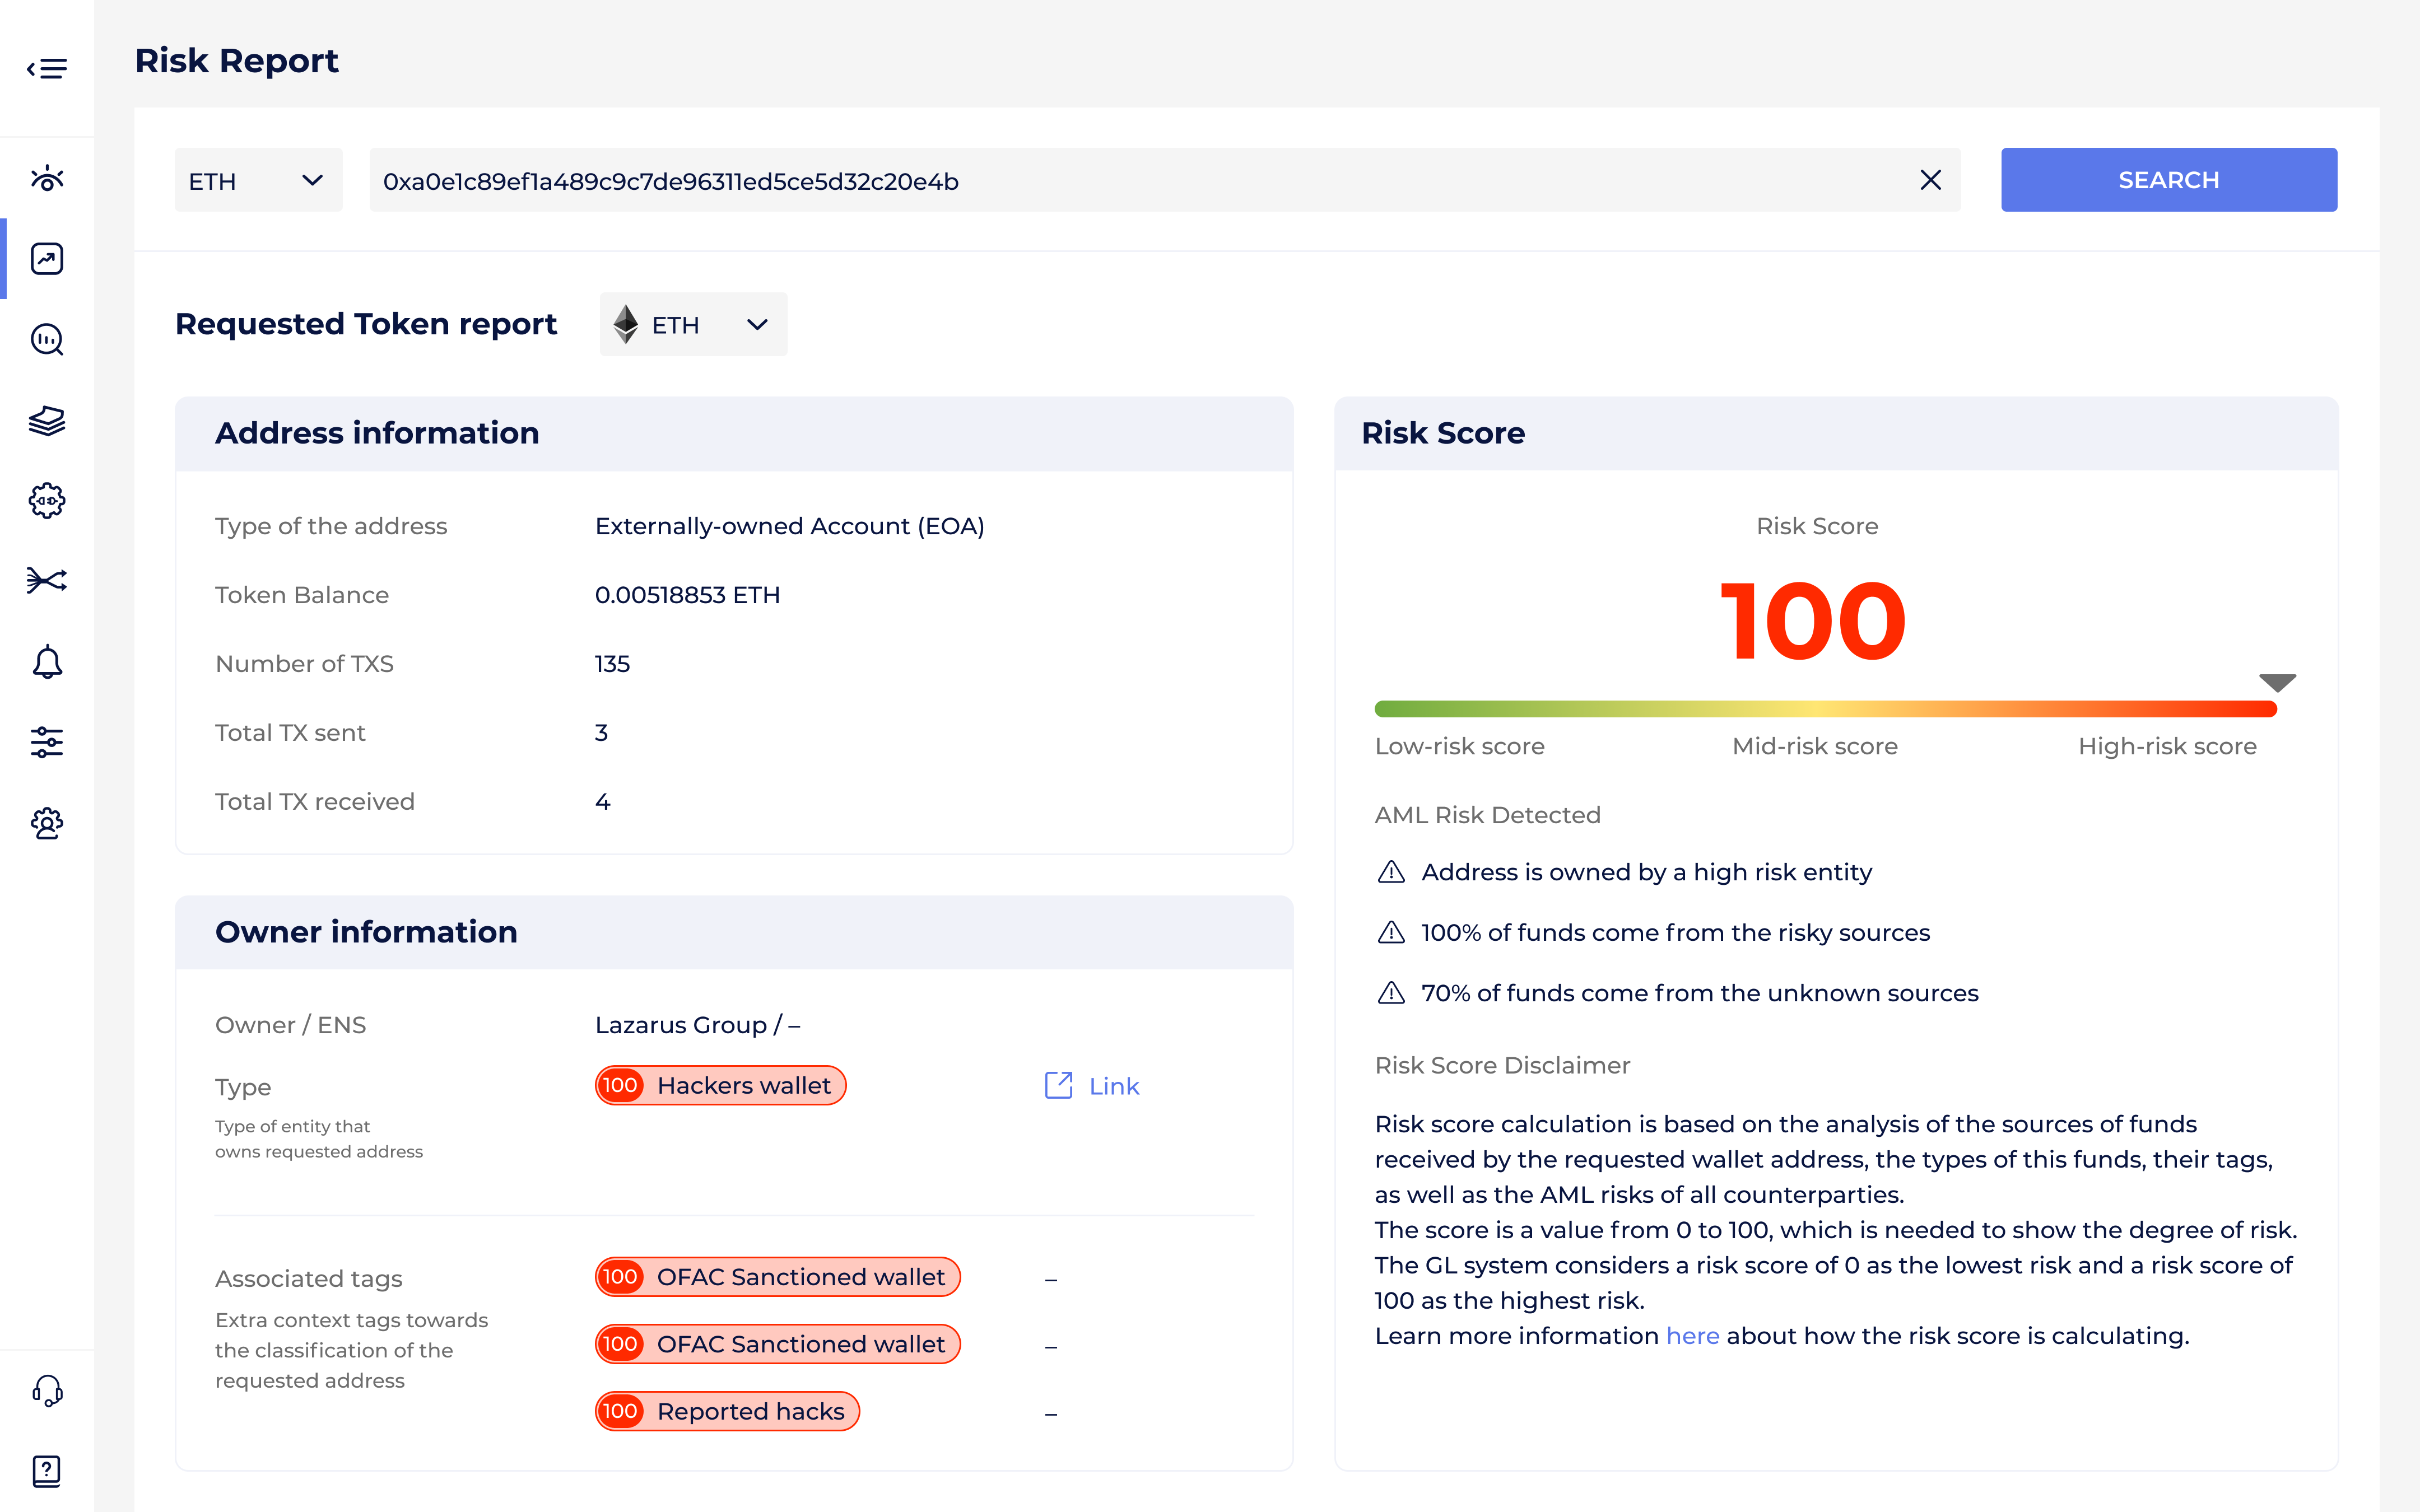Check notifications via the bell icon
2420x1512 pixels.
click(x=47, y=661)
